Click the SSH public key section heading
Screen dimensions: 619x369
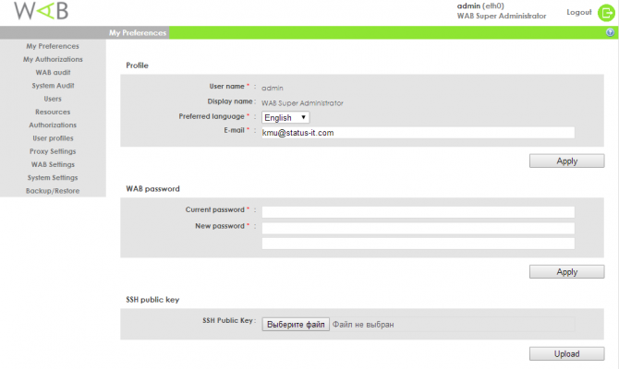152,300
